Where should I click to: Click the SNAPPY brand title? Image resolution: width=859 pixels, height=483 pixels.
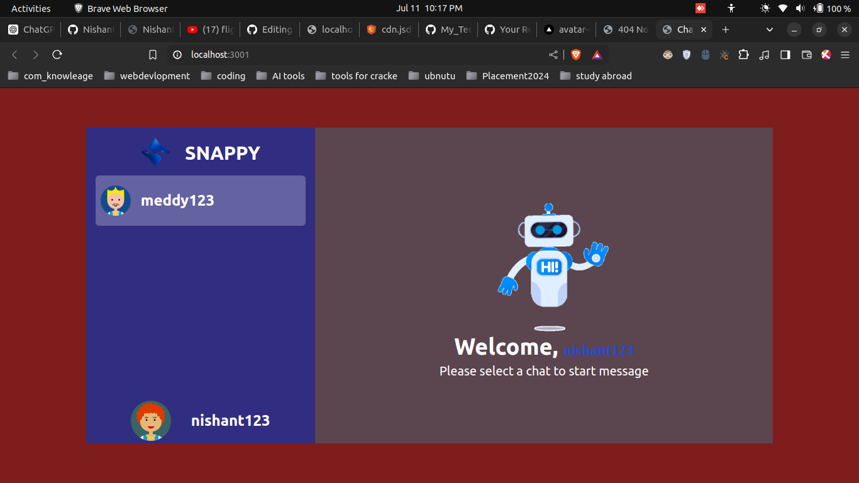pyautogui.click(x=223, y=153)
